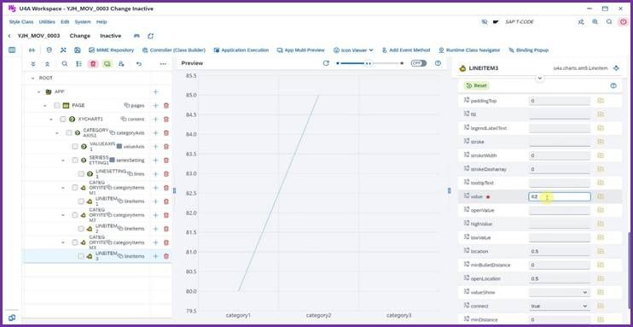Check the LINEITEM3 row checkbox
Screen dimensions: 633x327
click(x=81, y=256)
